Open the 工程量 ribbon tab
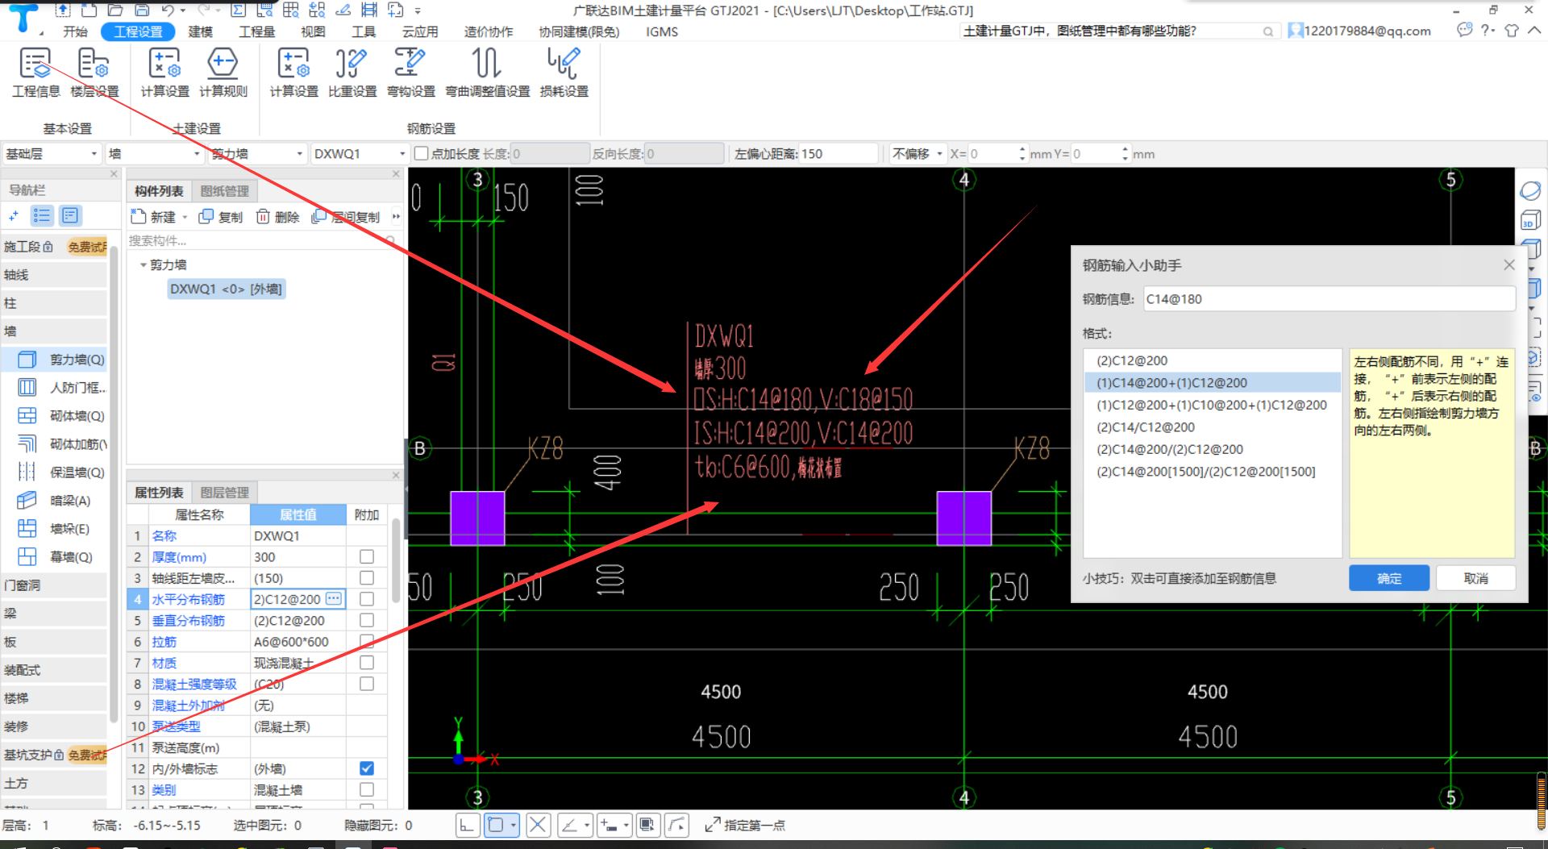Screen dimensions: 1548x849 (256, 31)
